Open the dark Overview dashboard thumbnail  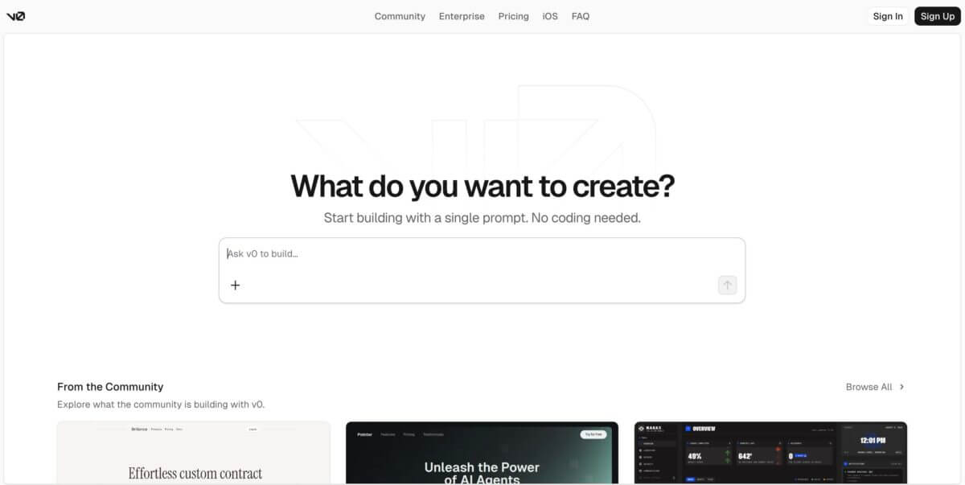pyautogui.click(x=770, y=453)
